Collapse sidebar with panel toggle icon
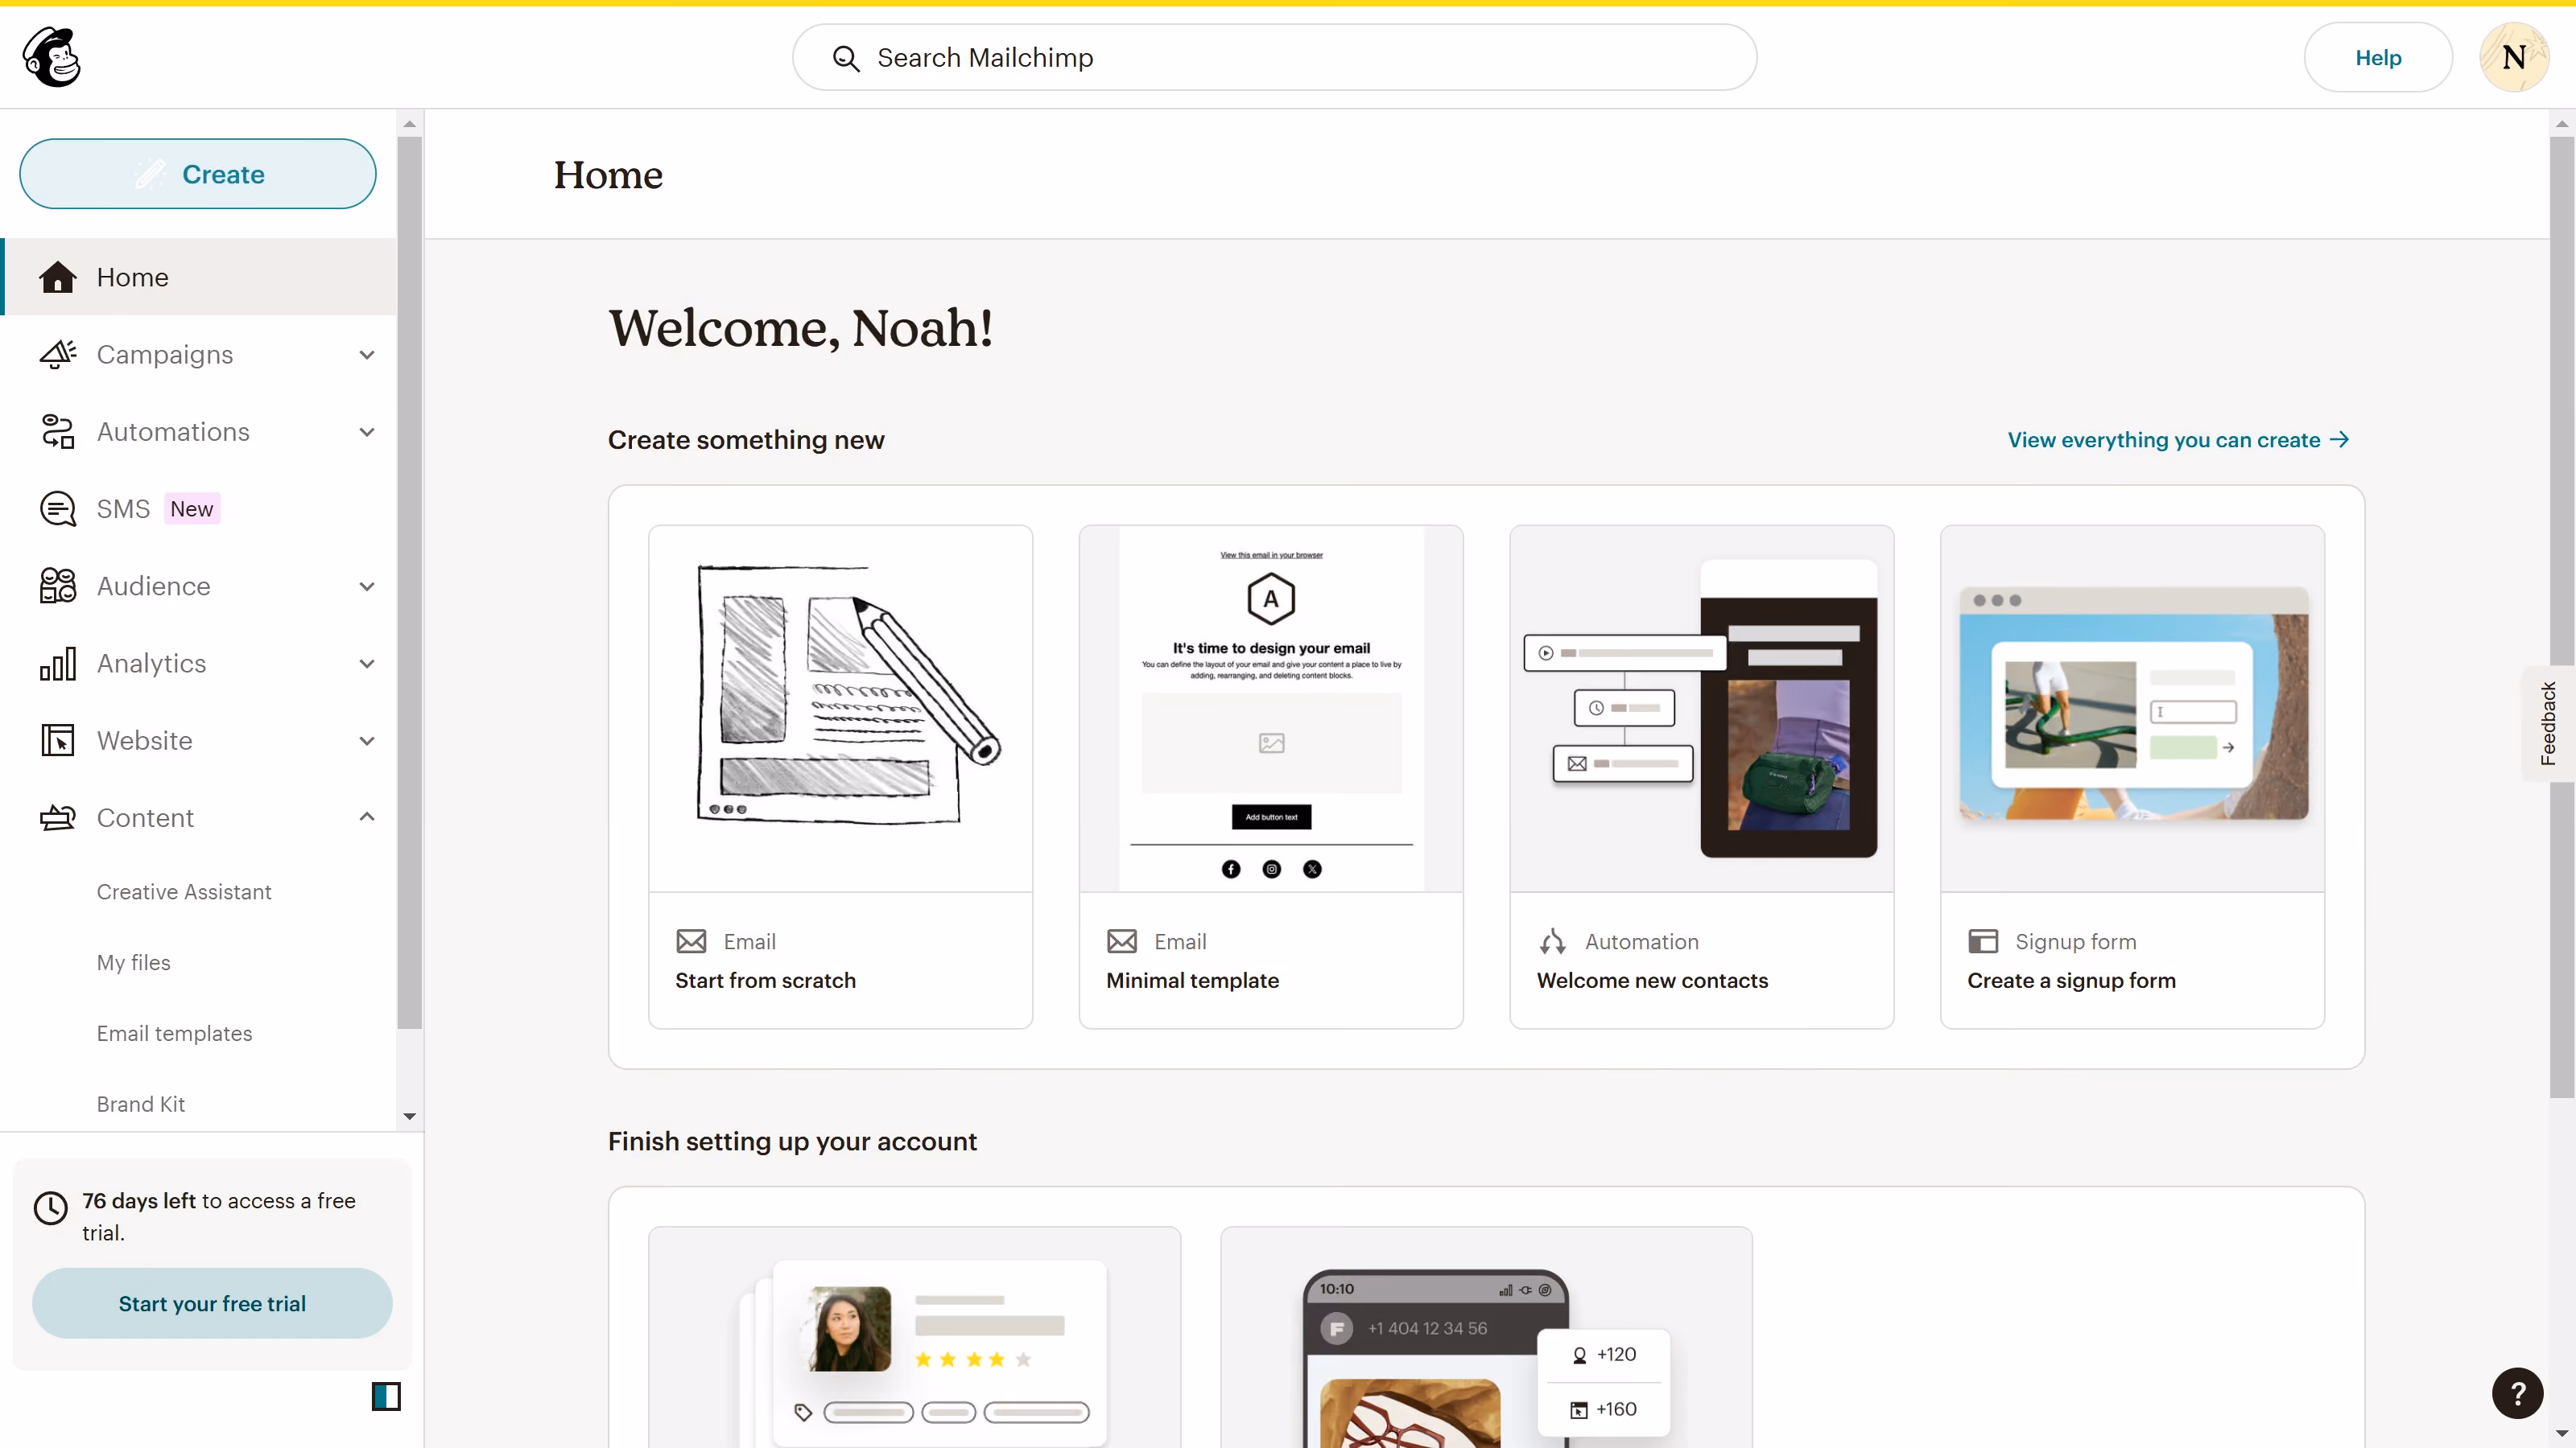 (x=386, y=1396)
